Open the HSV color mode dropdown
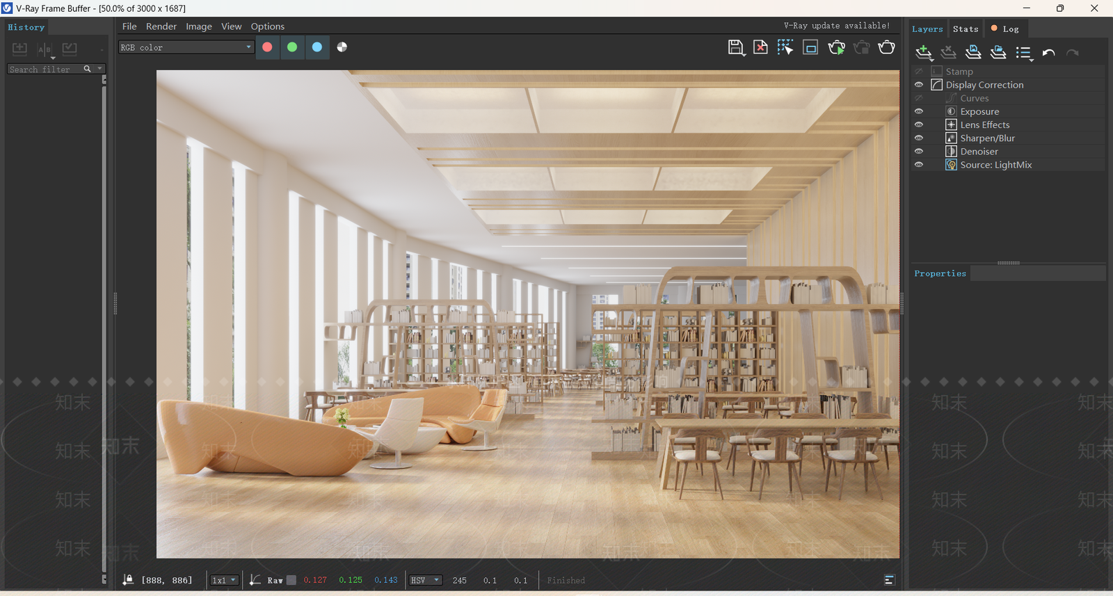Viewport: 1113px width, 596px height. point(425,580)
